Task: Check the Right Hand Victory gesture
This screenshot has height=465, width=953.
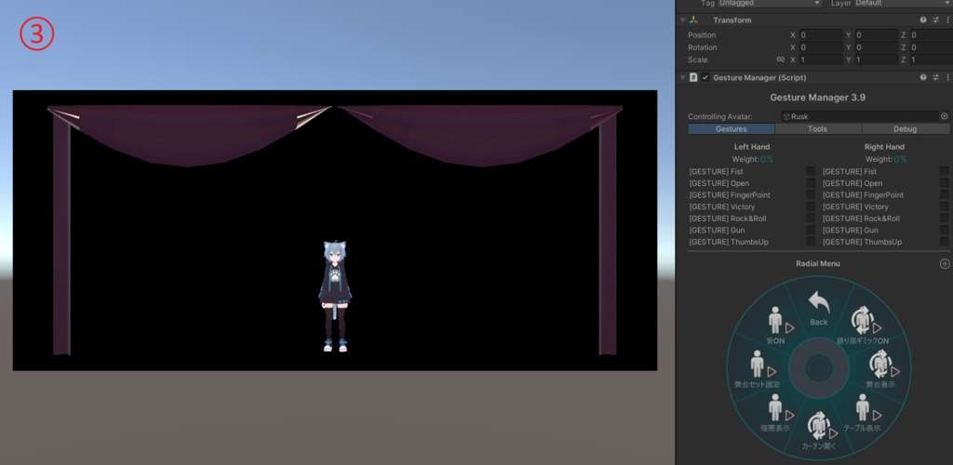Action: 944,206
